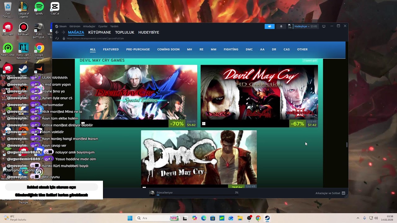Open Copilot from the taskbar
The height and width of the screenshot is (223, 397).
pos(194,218)
